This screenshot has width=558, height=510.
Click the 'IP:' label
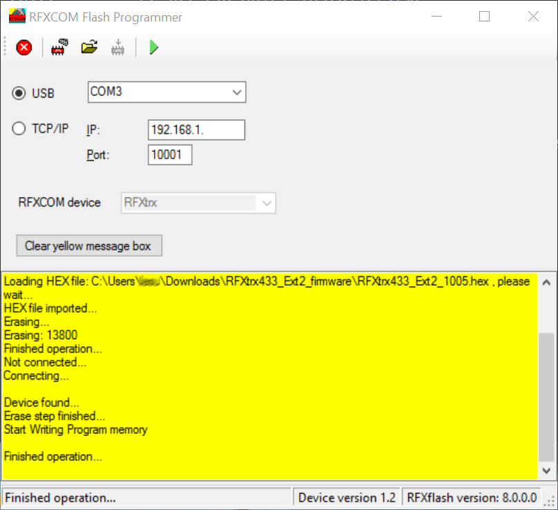pyautogui.click(x=93, y=130)
